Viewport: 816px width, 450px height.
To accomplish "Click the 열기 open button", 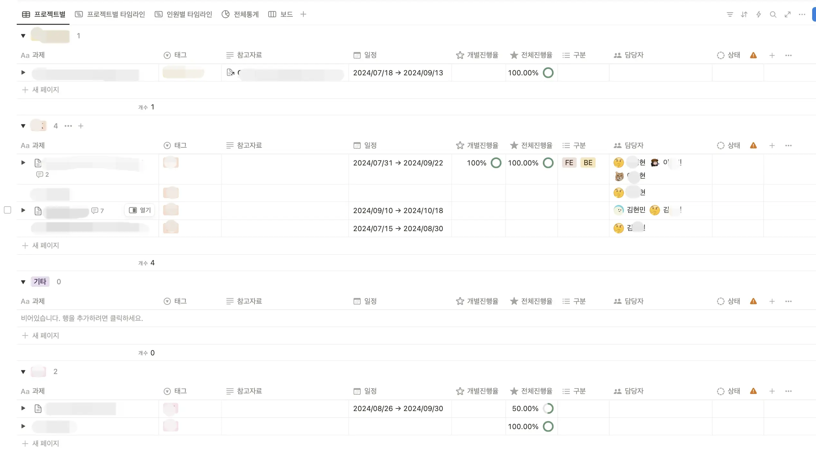I will pos(140,210).
